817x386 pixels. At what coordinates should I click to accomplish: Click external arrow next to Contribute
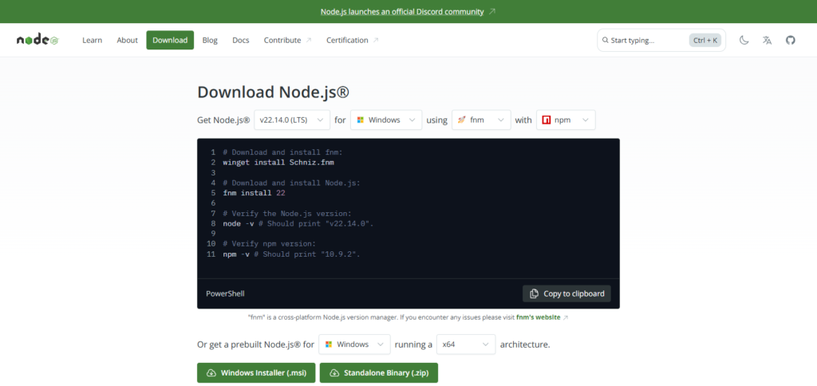(x=309, y=40)
